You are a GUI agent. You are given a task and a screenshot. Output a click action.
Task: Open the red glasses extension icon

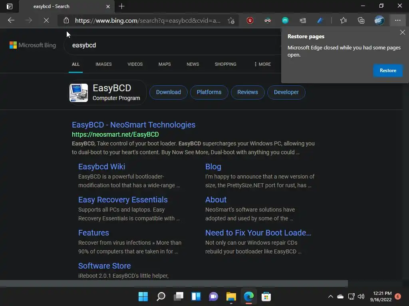[x=267, y=20]
